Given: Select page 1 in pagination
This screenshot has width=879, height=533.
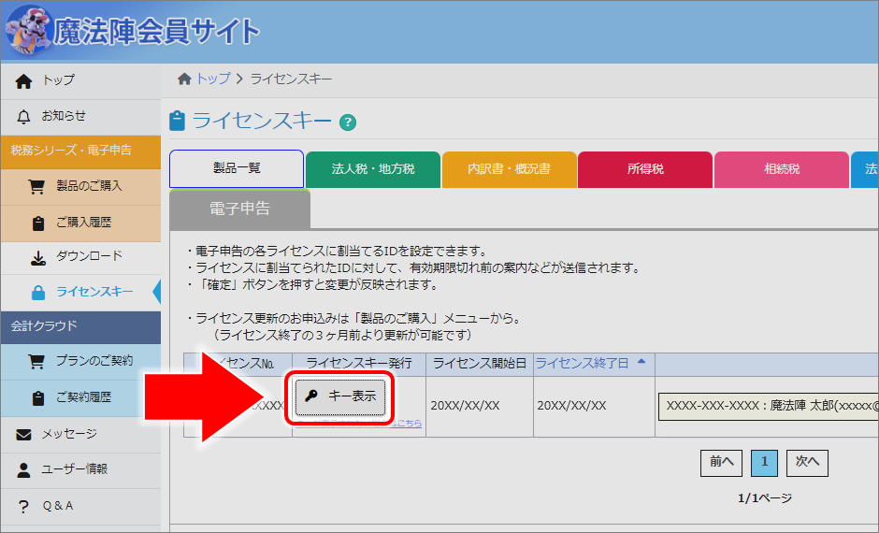Looking at the screenshot, I should (x=763, y=462).
